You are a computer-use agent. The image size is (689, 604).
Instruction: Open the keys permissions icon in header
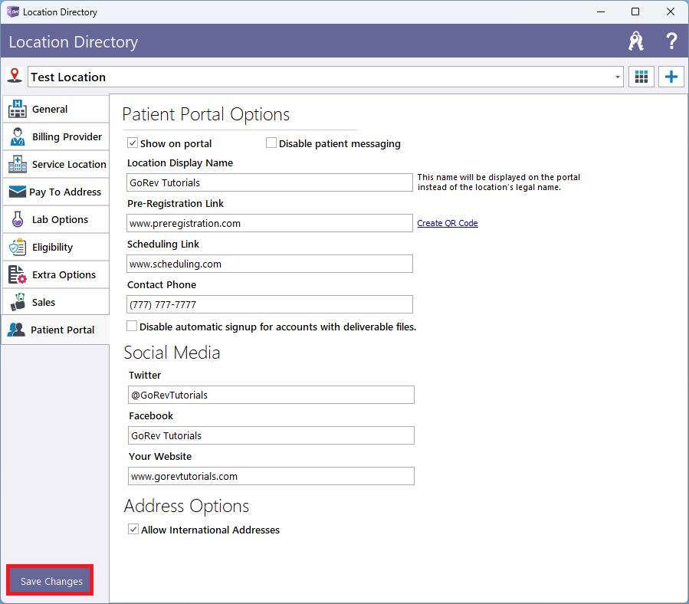coord(636,41)
